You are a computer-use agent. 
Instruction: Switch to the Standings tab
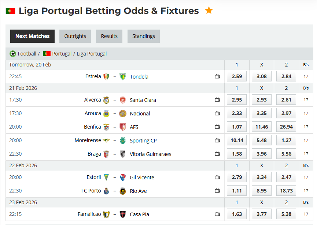click(143, 36)
